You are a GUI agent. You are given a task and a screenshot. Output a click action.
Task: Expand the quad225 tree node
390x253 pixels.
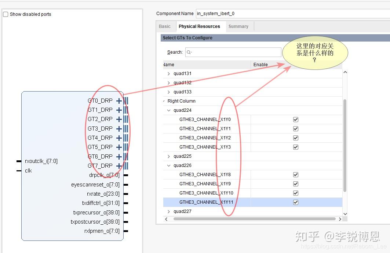(168, 156)
